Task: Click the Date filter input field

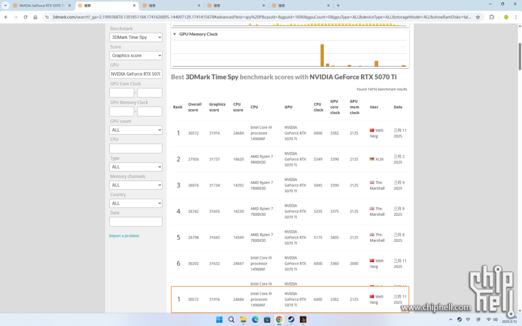Action: point(136,222)
